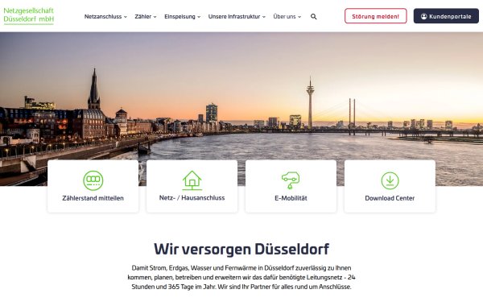Screen dimensions: 483x302
Task: Click the house connection icon
Action: (x=192, y=180)
